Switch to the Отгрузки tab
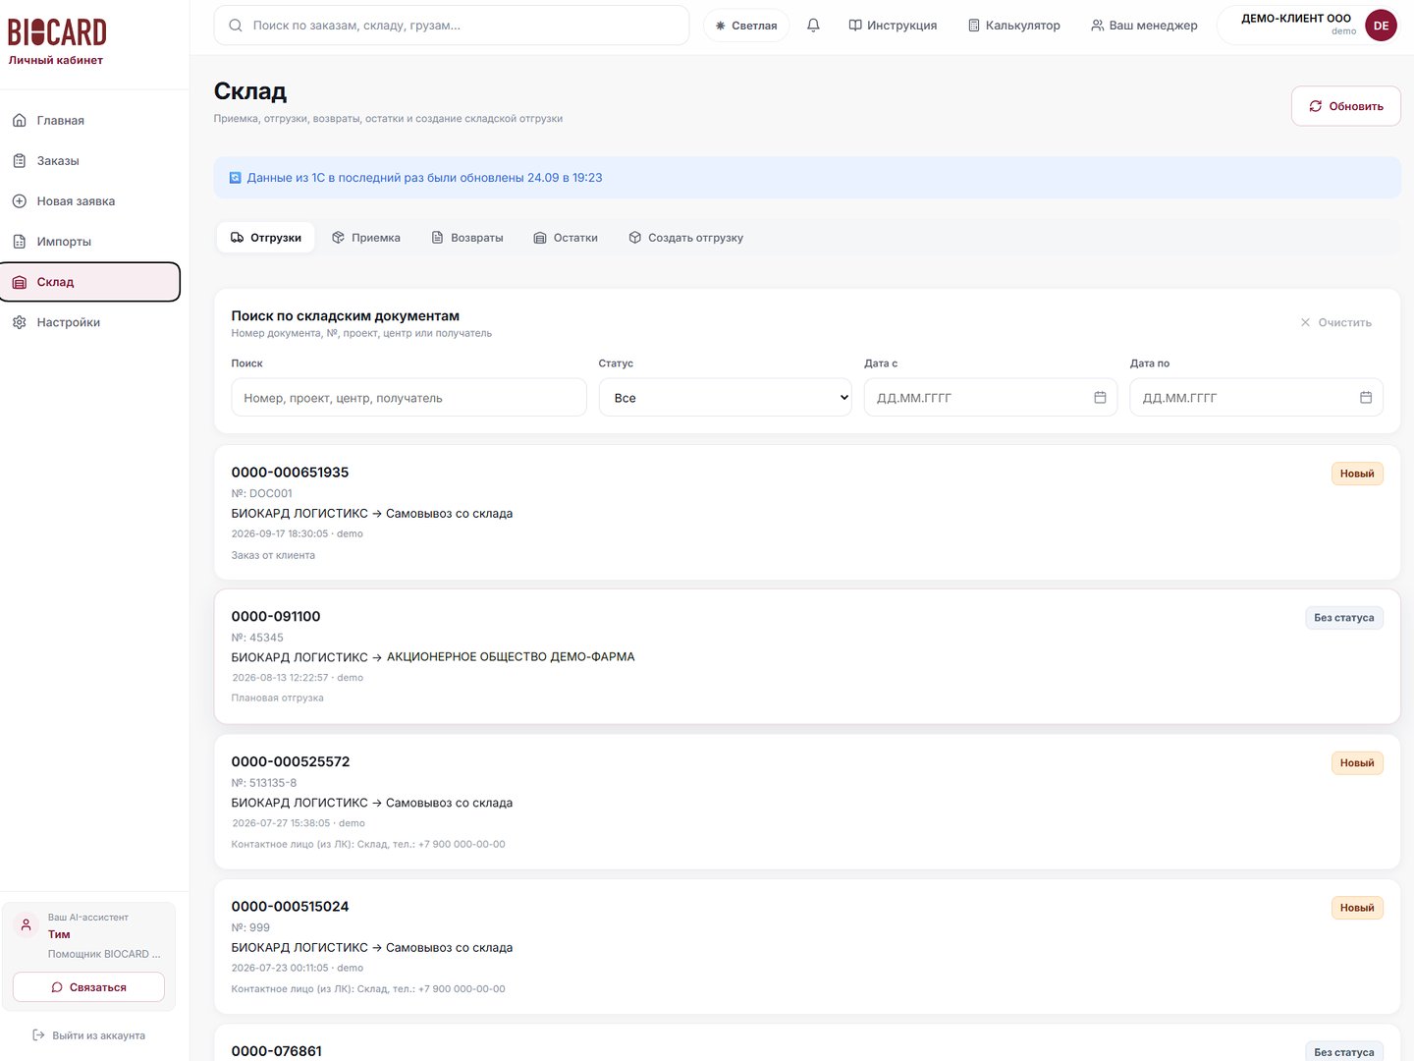Viewport: 1414px width, 1061px height. pyautogui.click(x=266, y=238)
